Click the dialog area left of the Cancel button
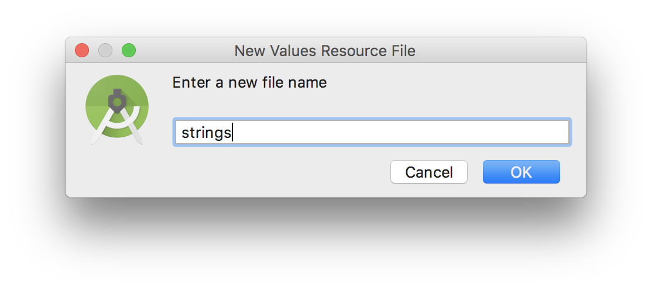This screenshot has height=291, width=652. tap(279, 172)
